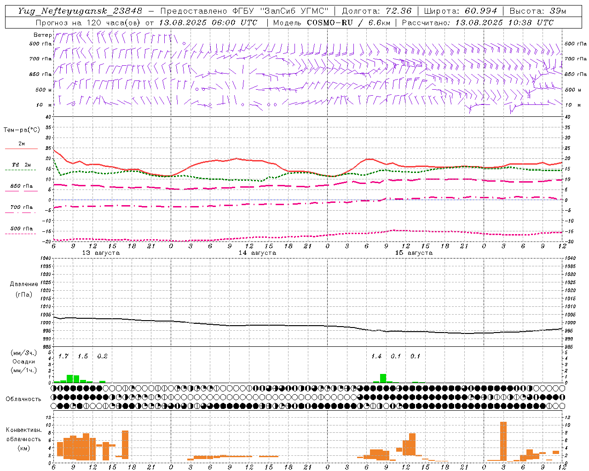The height and width of the screenshot is (471, 589).
Task: Click the tallest orange convective cloud bar
Action: click(503, 441)
